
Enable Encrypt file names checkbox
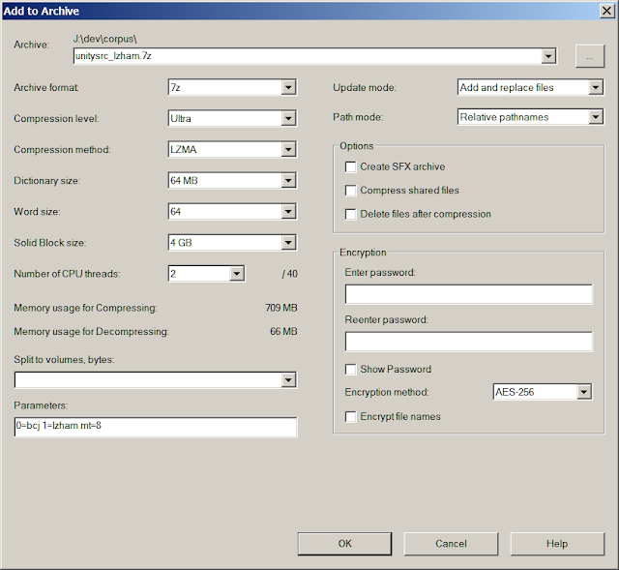(x=350, y=417)
